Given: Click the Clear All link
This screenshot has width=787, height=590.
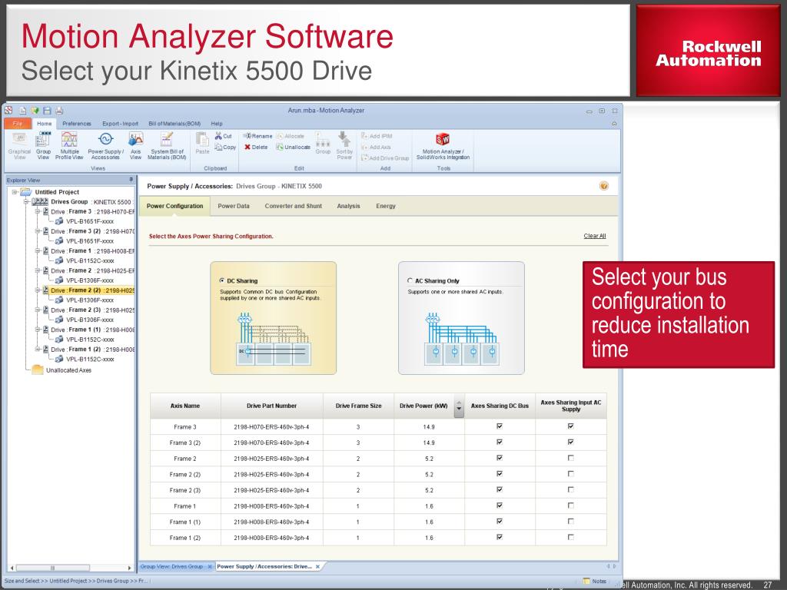Looking at the screenshot, I should (595, 236).
